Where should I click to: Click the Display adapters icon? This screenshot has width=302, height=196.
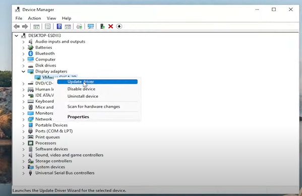[30, 72]
